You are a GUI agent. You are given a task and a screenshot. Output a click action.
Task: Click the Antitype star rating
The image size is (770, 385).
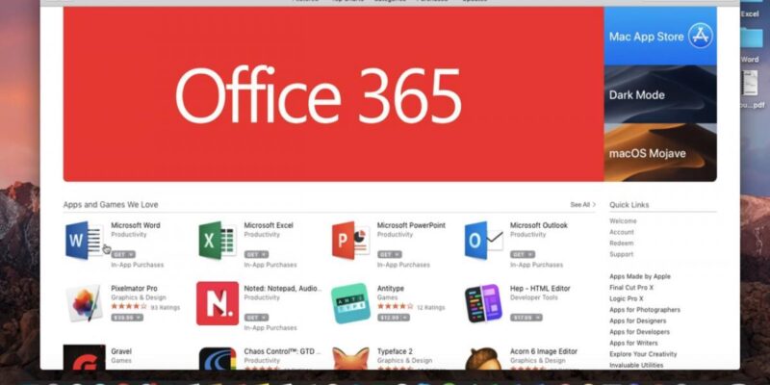tap(396, 306)
